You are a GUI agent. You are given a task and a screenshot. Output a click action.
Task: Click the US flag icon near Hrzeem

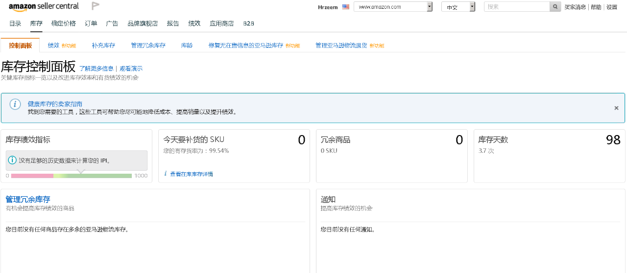tap(346, 7)
